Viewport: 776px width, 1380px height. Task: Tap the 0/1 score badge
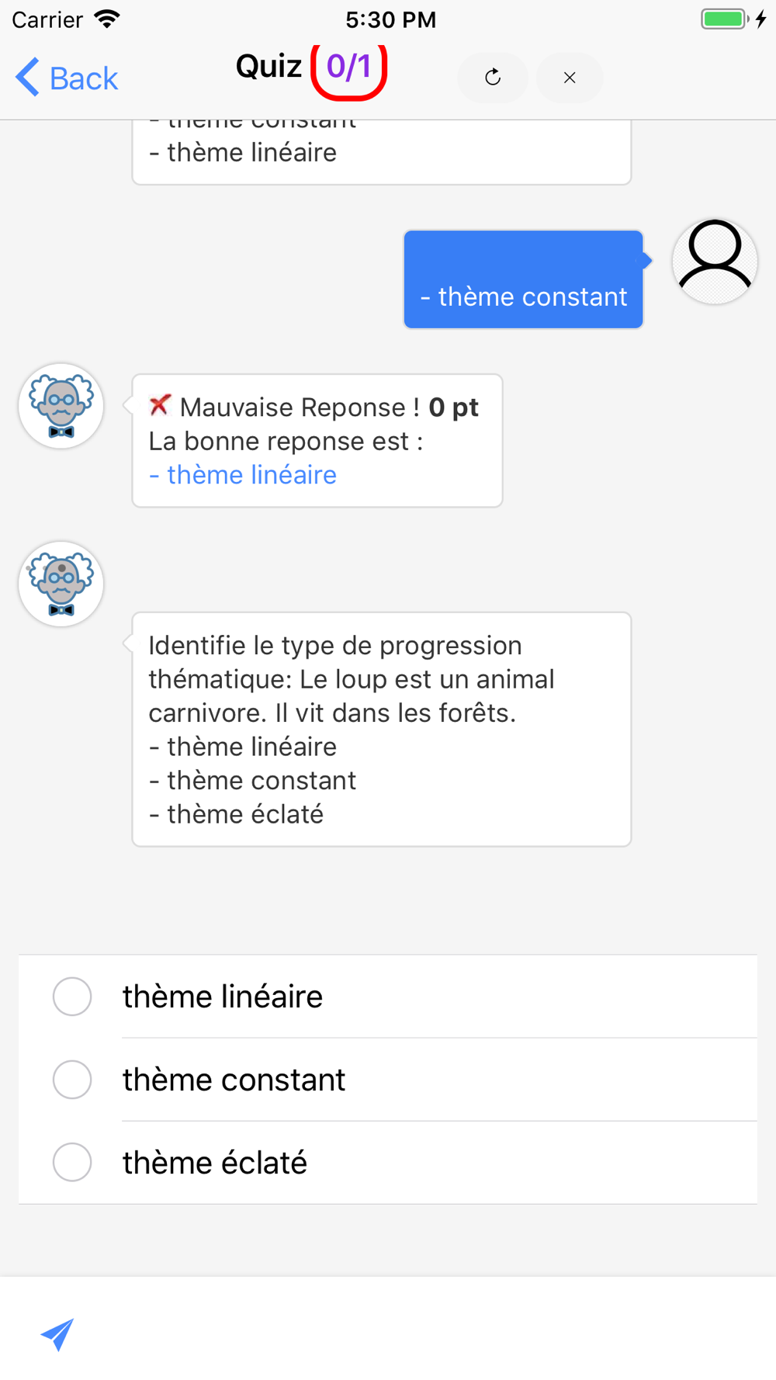coord(349,68)
